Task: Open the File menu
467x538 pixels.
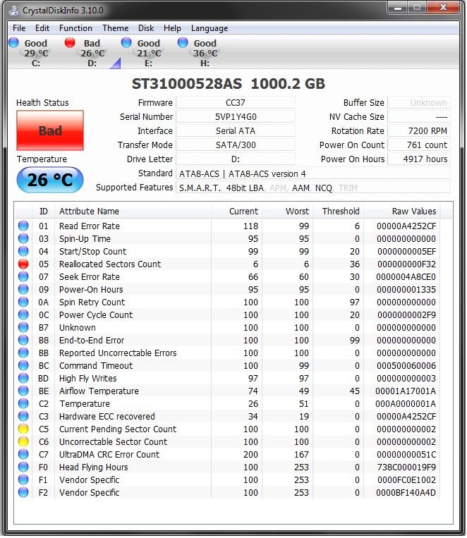Action: click(19, 28)
